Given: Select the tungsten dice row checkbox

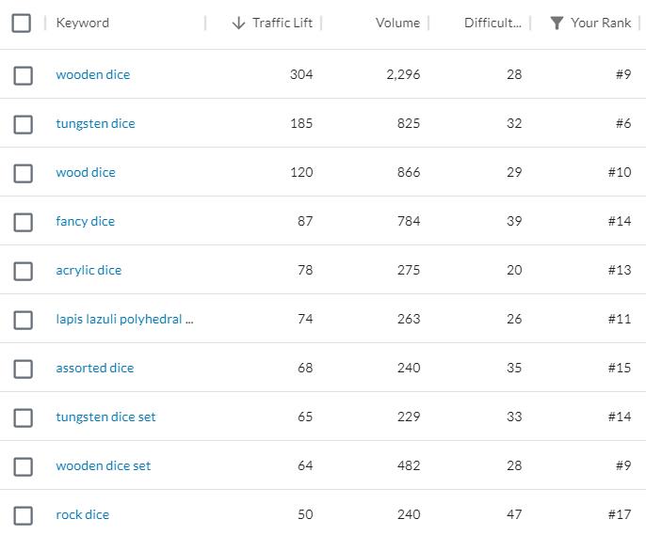Looking at the screenshot, I should pos(24,124).
